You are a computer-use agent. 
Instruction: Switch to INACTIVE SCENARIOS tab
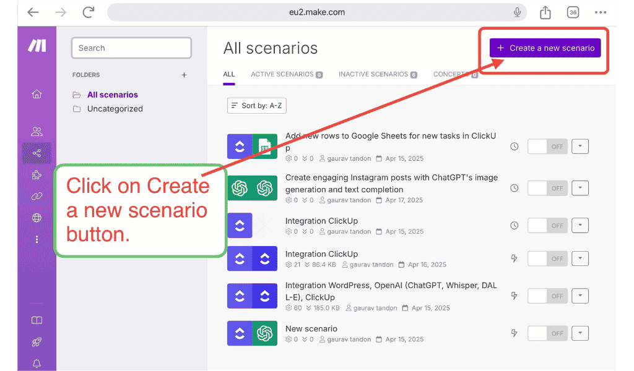[x=378, y=74]
